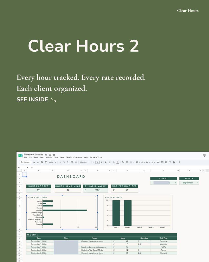This screenshot has width=209, height=262.
Task: Insert a comment
Action: 162,162
